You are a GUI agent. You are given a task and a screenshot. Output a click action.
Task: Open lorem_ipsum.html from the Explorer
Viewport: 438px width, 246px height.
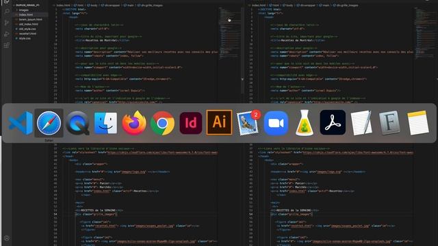pos(30,19)
